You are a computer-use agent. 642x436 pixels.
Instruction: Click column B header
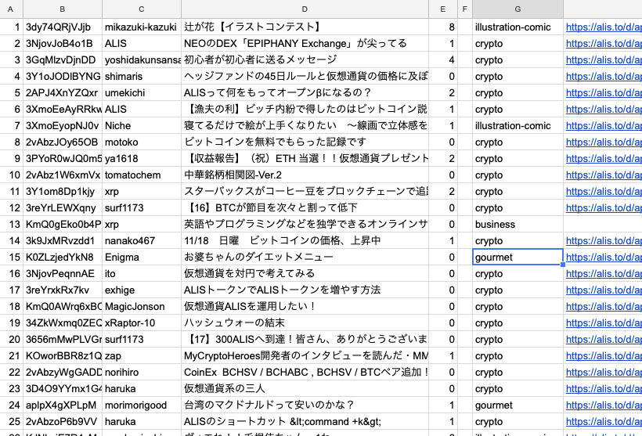tap(62, 9)
